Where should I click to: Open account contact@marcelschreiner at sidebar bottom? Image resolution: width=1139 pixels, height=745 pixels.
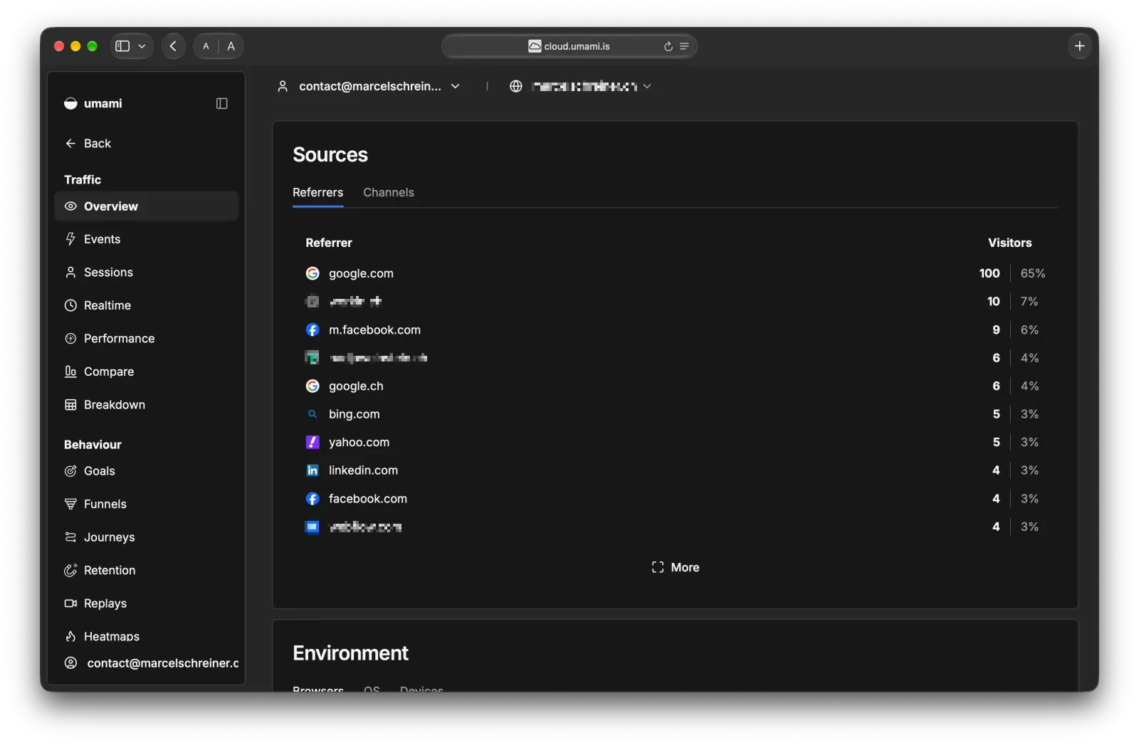[151, 663]
